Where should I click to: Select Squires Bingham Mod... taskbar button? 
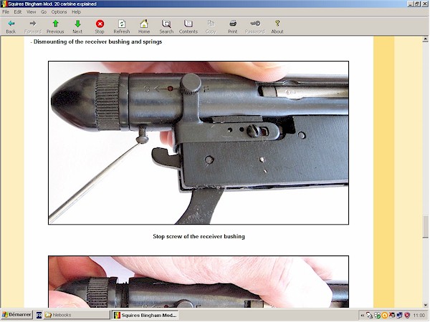click(145, 316)
